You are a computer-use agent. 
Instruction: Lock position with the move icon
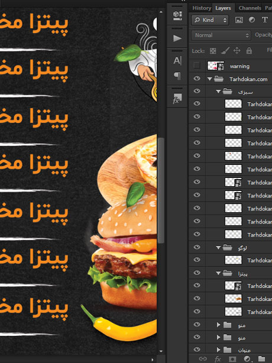pos(237,50)
